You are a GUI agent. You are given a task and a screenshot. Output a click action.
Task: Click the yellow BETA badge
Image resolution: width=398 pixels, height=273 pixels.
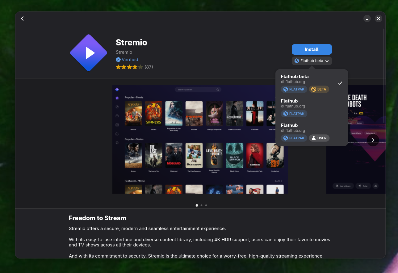coord(319,89)
